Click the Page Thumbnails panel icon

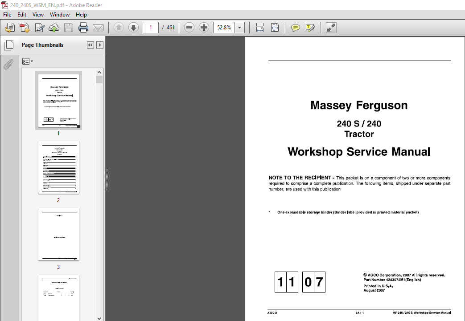pyautogui.click(x=8, y=45)
